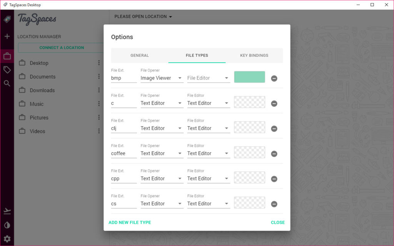Click the plus icon to create new
This screenshot has height=246, width=394.
pyautogui.click(x=7, y=36)
